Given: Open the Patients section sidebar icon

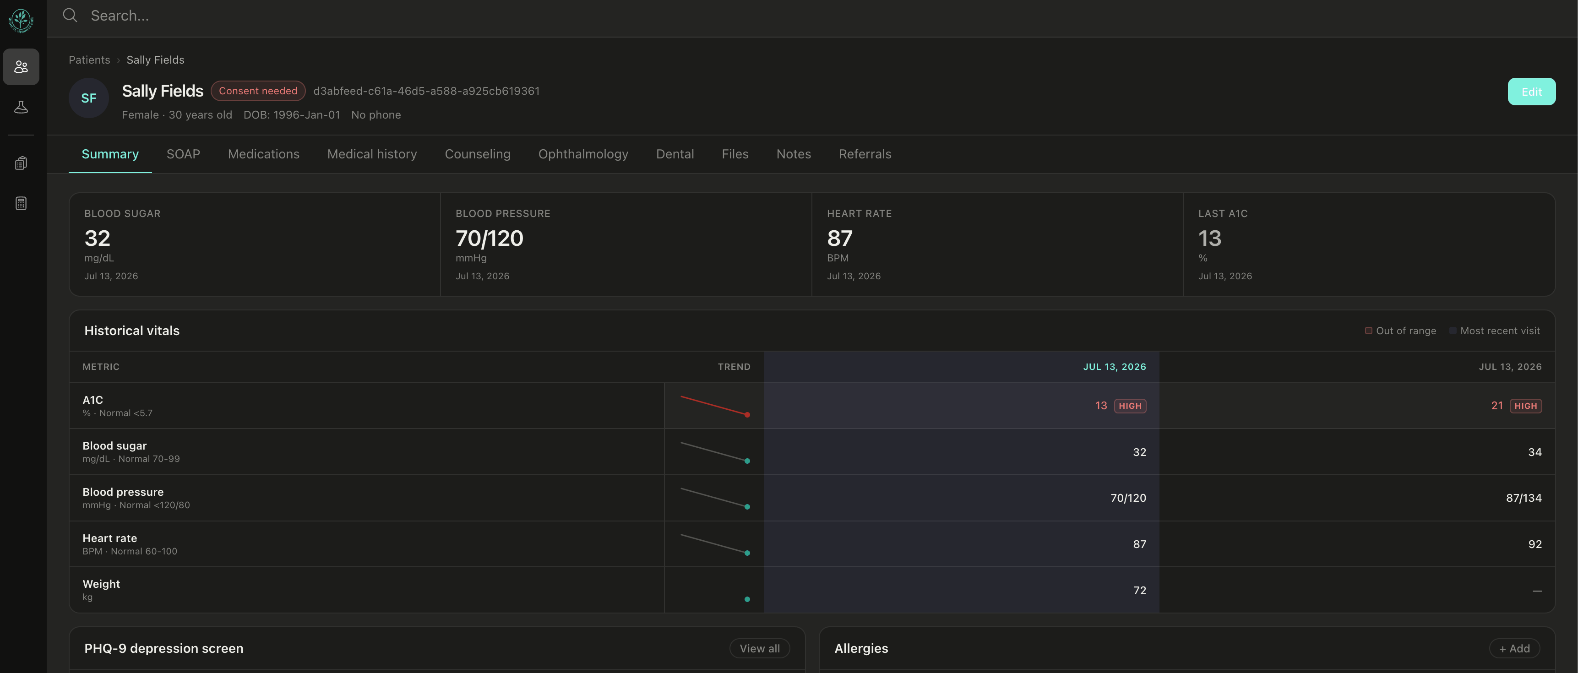Looking at the screenshot, I should click(x=21, y=67).
